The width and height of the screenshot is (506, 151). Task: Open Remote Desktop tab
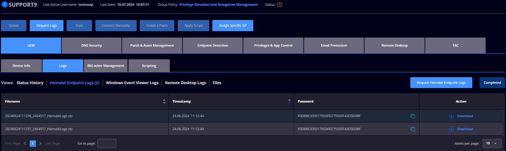[395, 45]
